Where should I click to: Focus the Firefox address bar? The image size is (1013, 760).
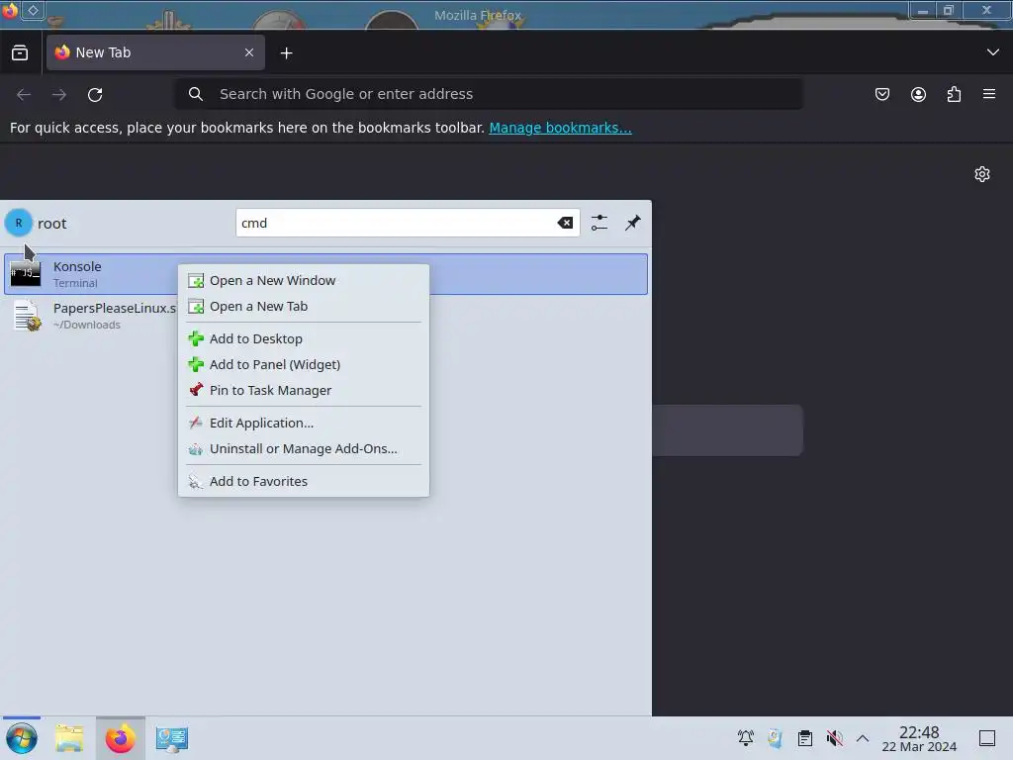point(489,94)
